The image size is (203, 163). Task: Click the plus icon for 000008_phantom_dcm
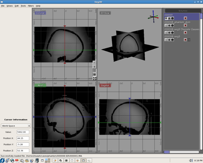click(x=169, y=25)
